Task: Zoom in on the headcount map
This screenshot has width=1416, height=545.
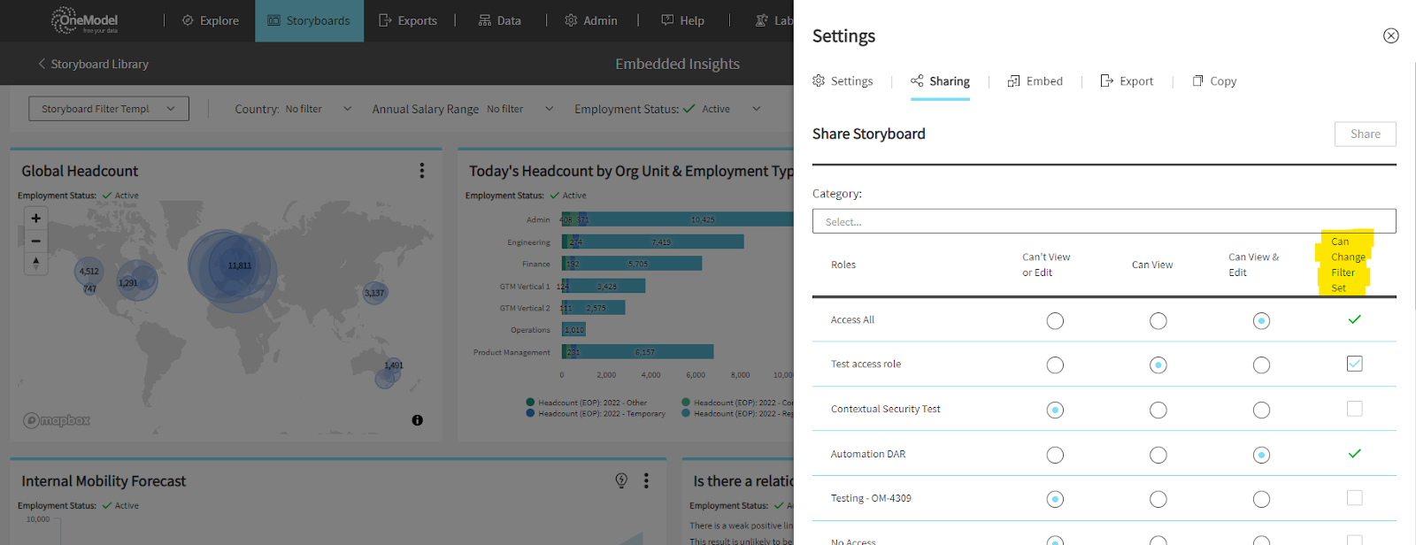Action: click(x=36, y=219)
